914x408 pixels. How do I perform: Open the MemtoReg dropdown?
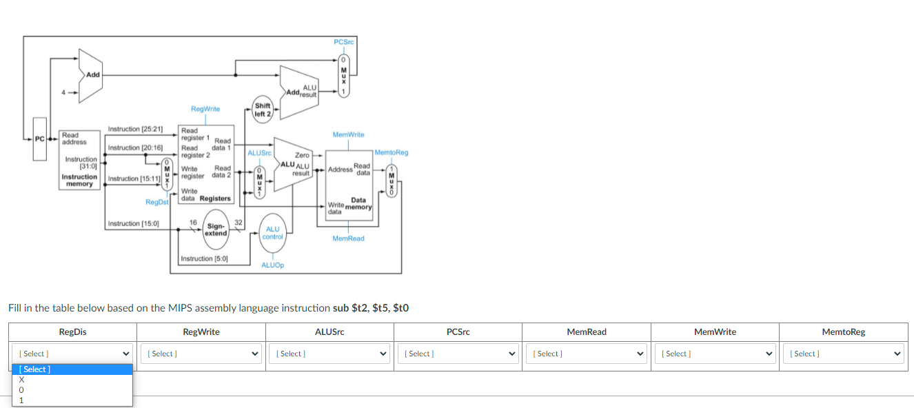pyautogui.click(x=844, y=353)
